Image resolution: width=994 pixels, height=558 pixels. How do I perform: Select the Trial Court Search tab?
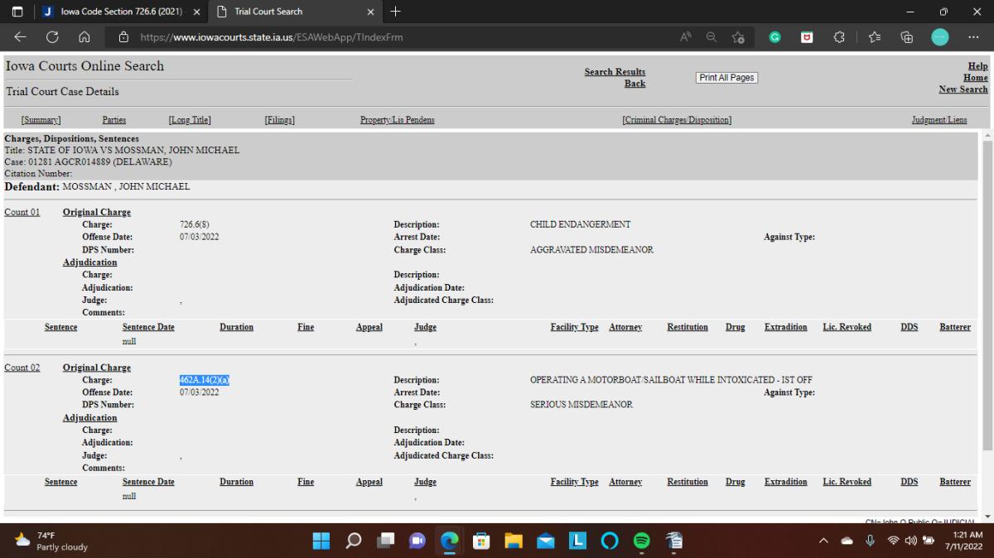point(297,12)
